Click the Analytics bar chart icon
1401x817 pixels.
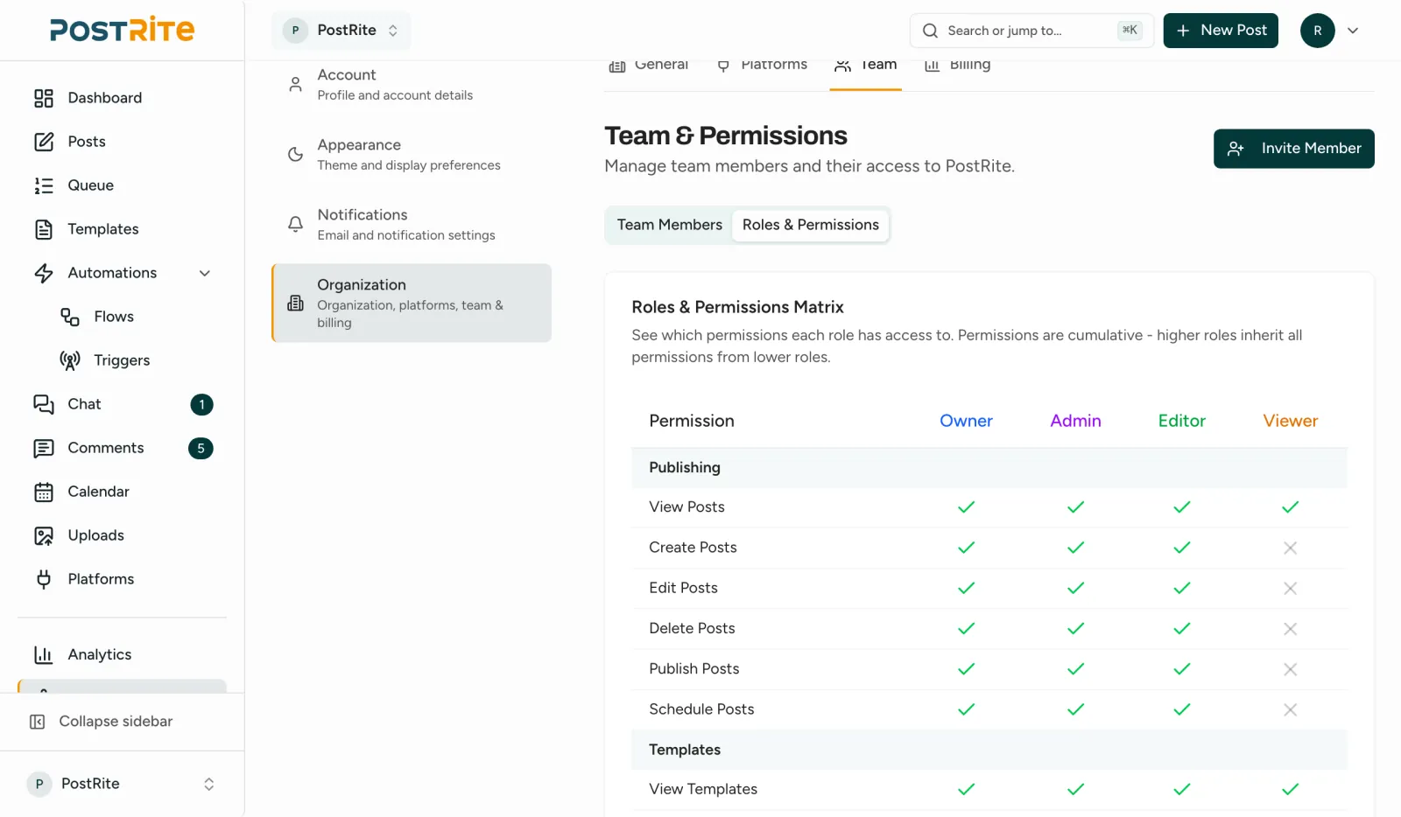[x=44, y=654]
